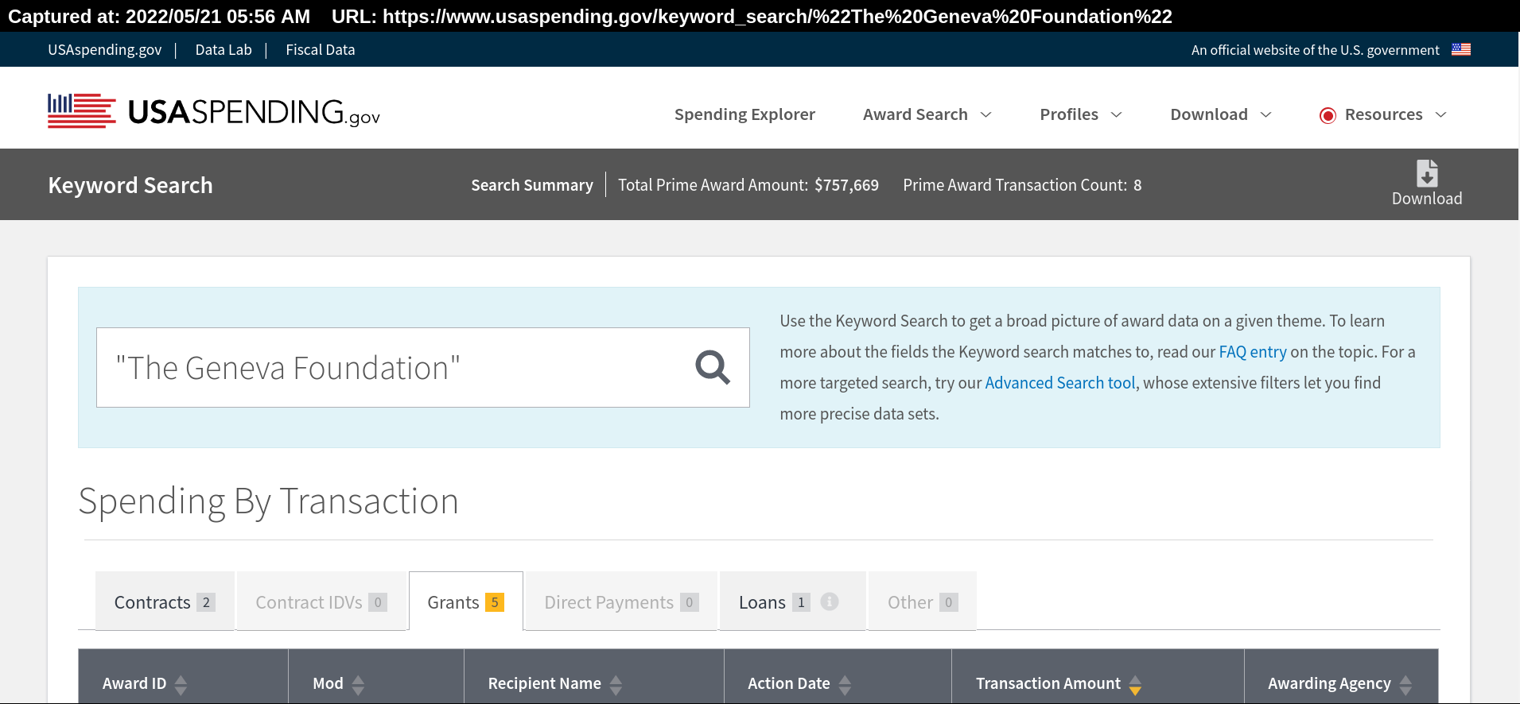
Task: Expand the Award Search menu
Action: pos(927,114)
